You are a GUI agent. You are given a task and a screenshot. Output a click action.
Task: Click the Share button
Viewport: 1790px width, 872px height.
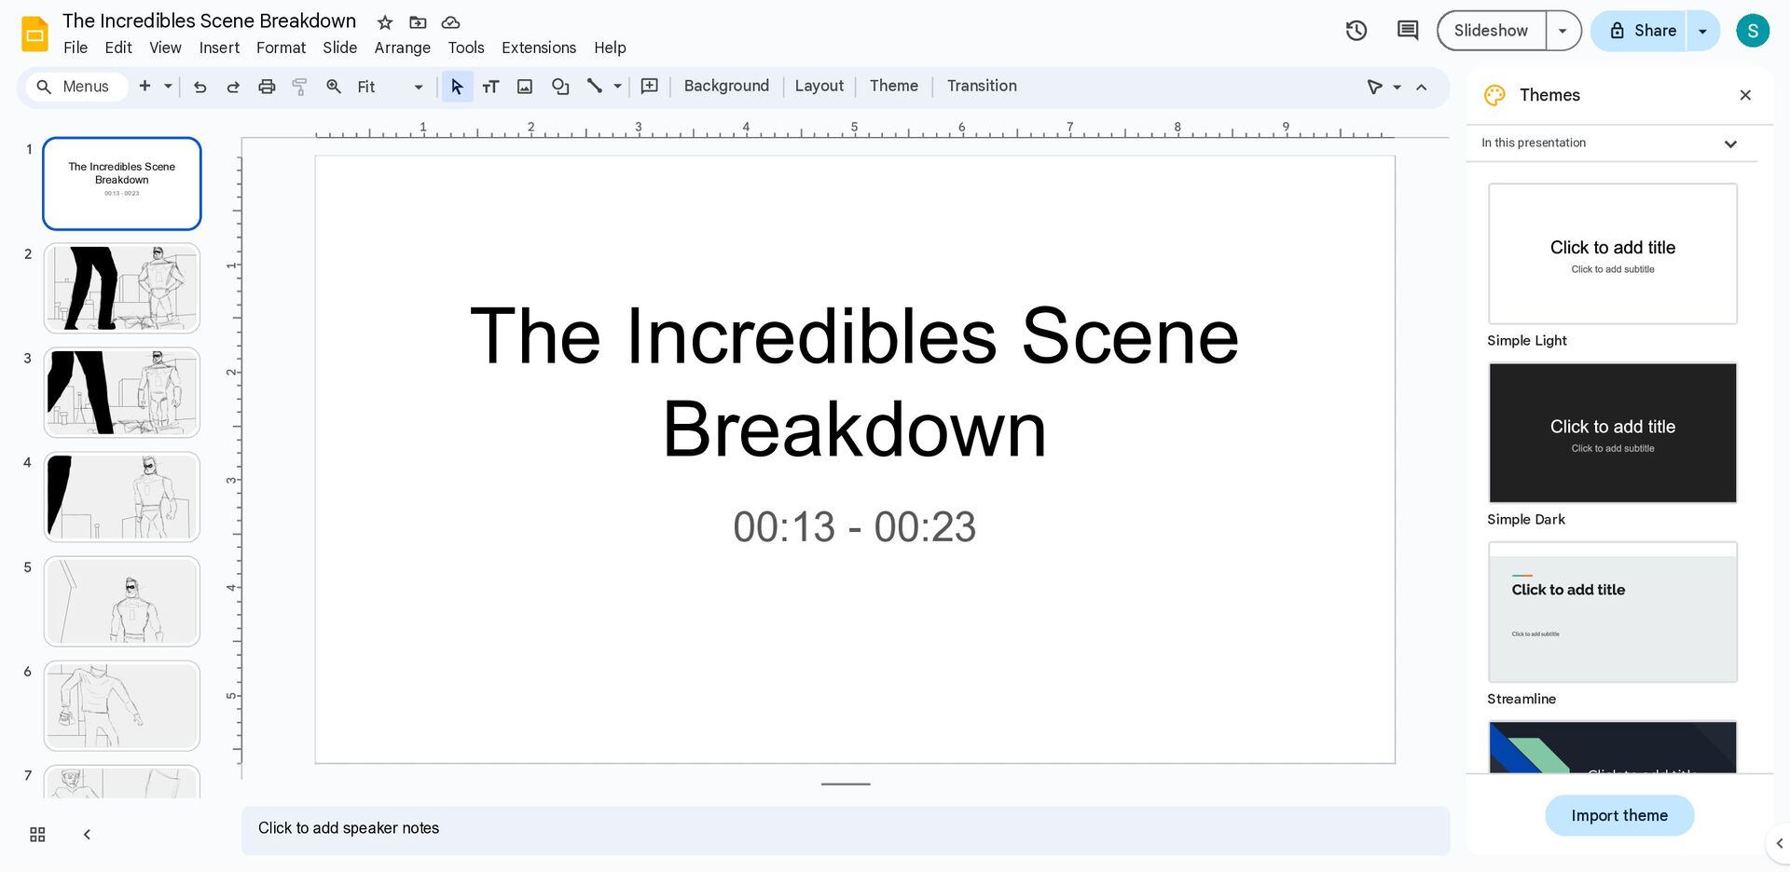(1641, 31)
